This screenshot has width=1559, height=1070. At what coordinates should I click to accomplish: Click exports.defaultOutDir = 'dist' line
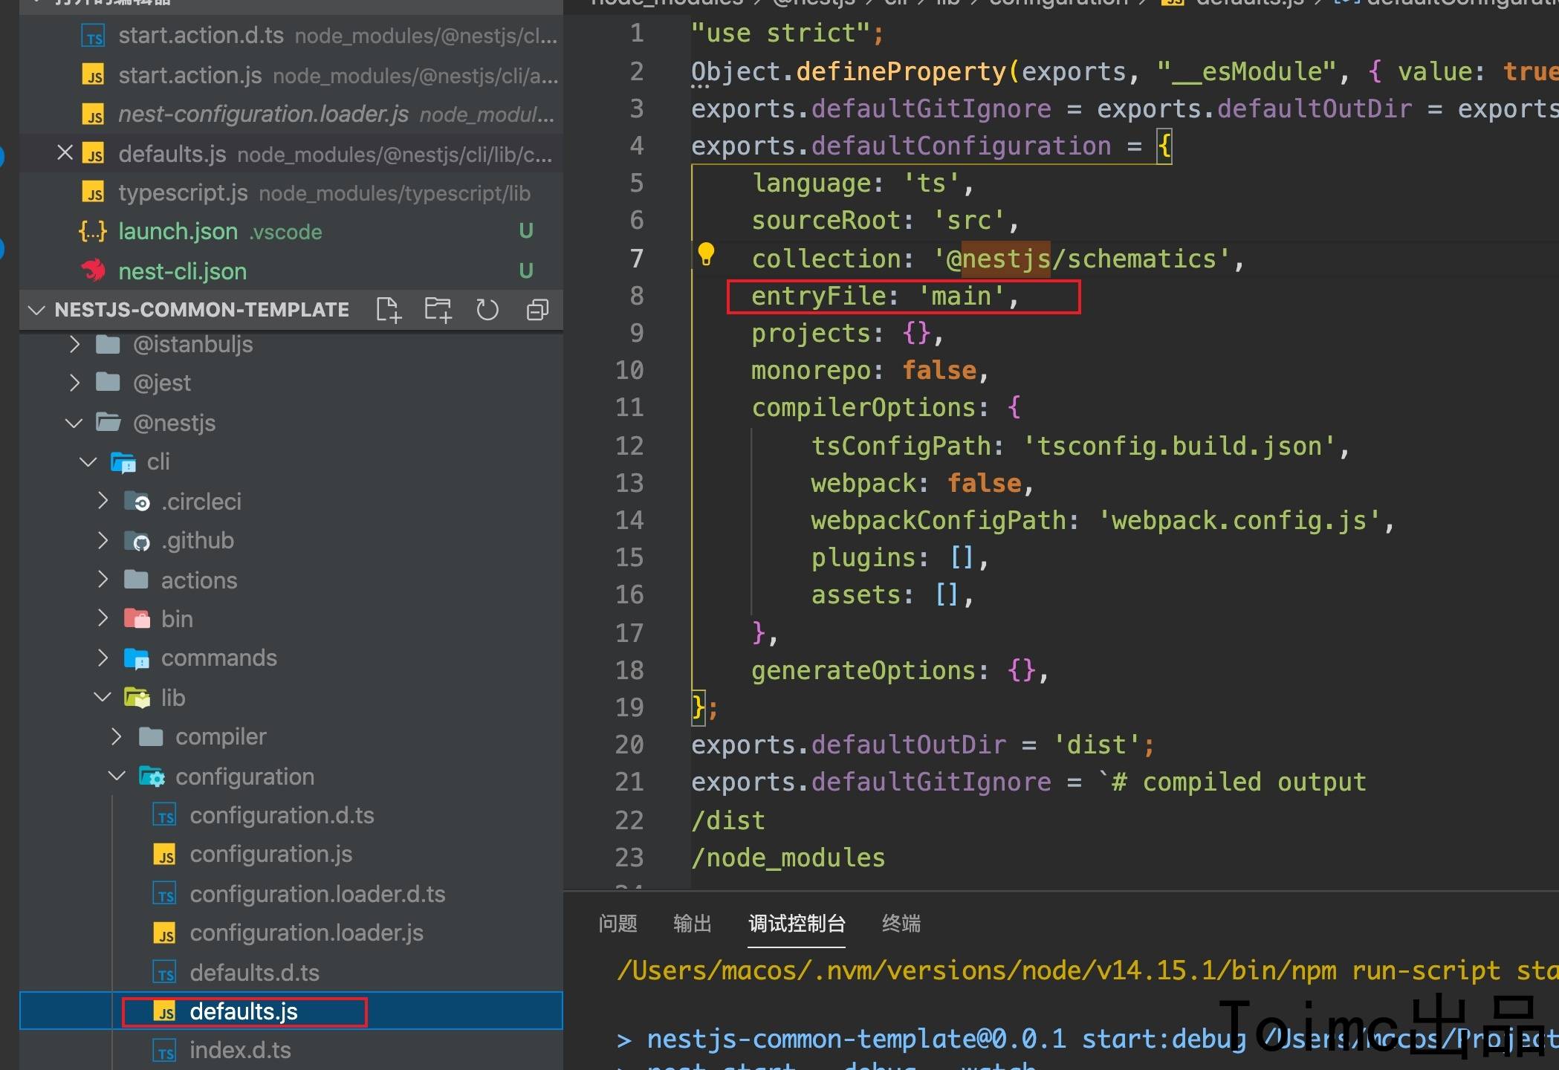click(x=923, y=745)
